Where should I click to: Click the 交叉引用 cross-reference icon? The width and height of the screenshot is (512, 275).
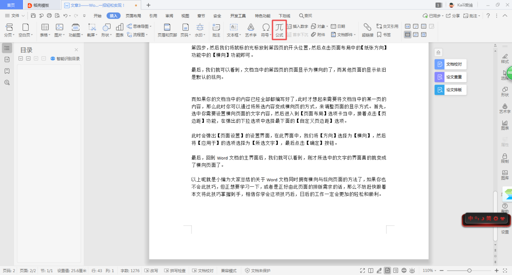[x=387, y=26]
